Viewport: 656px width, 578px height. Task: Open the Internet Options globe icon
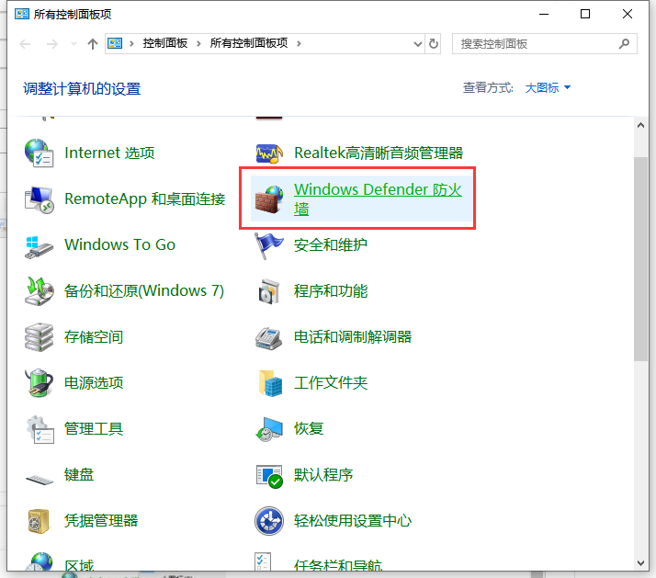(39, 153)
